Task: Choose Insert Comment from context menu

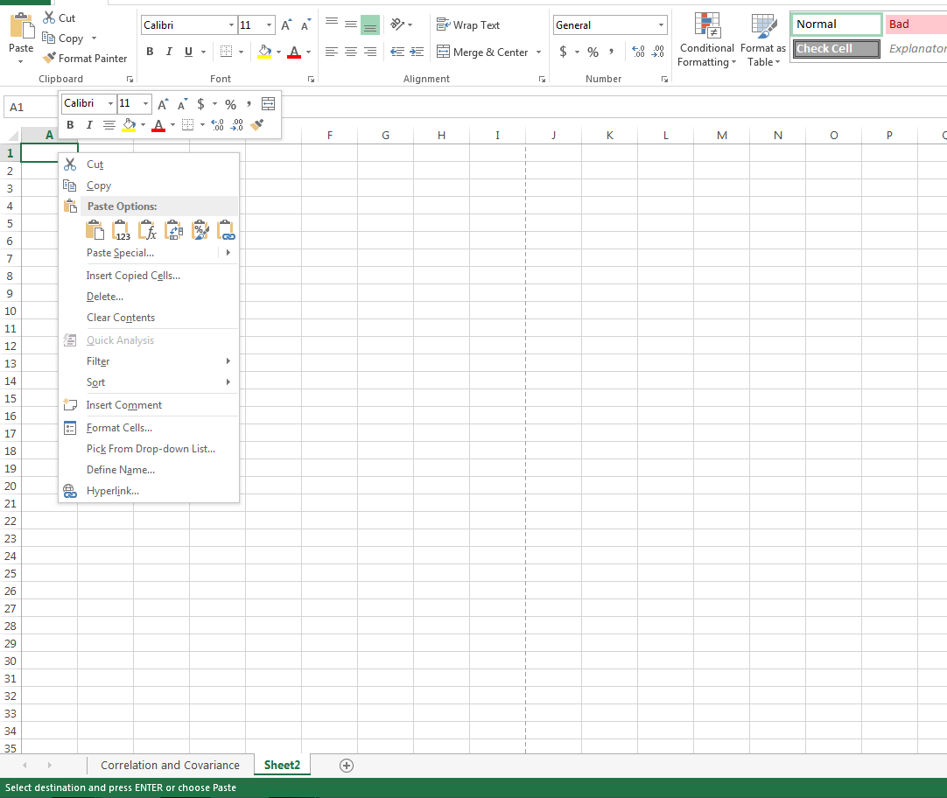Action: tap(149, 405)
